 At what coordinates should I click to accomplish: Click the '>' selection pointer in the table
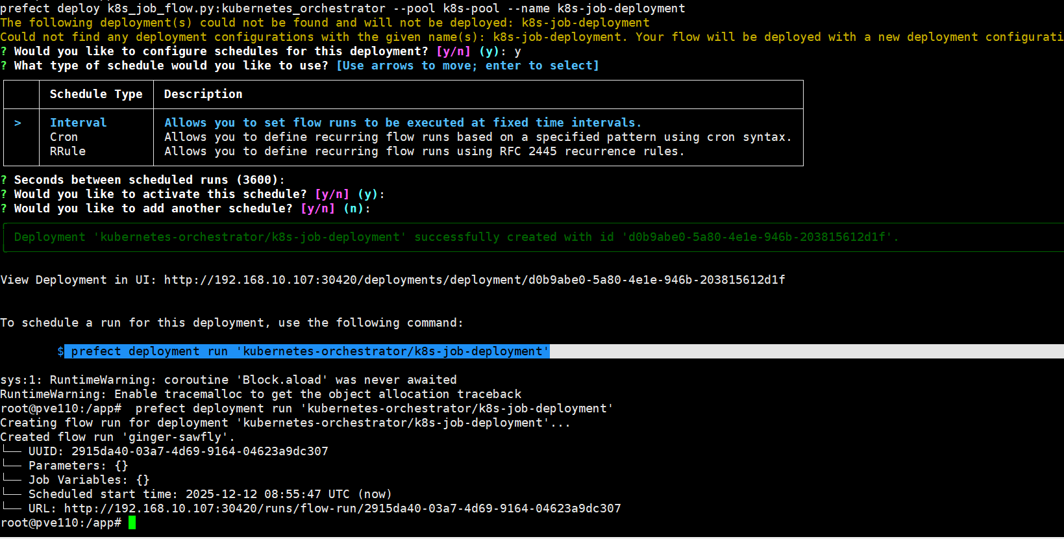click(18, 123)
